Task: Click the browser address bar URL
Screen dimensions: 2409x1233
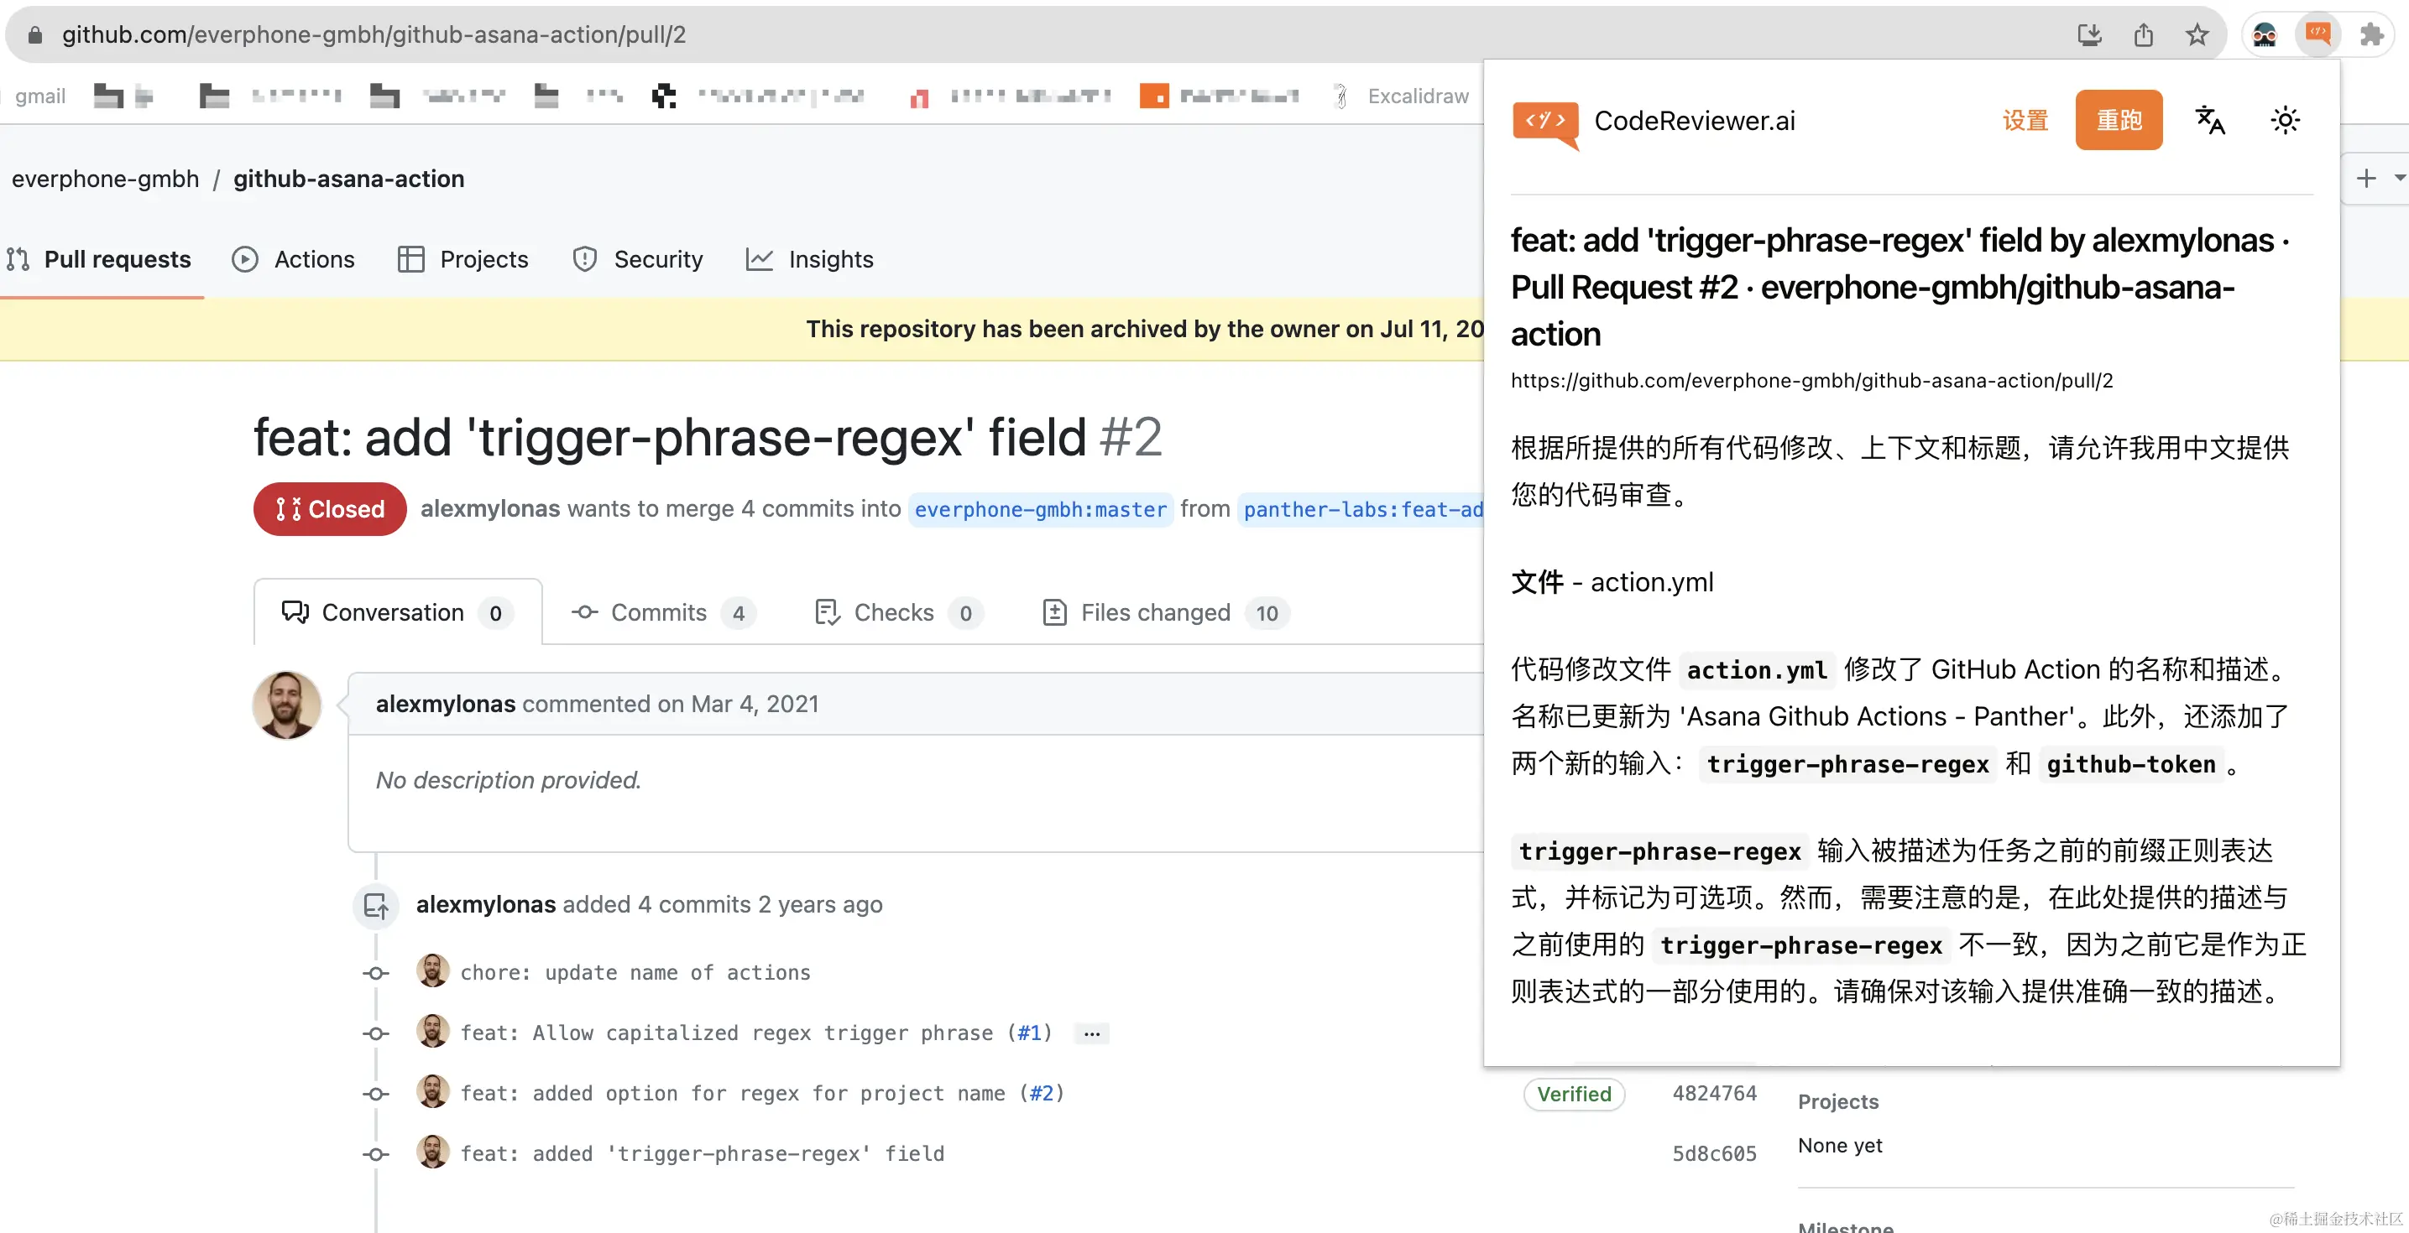Action: (374, 34)
